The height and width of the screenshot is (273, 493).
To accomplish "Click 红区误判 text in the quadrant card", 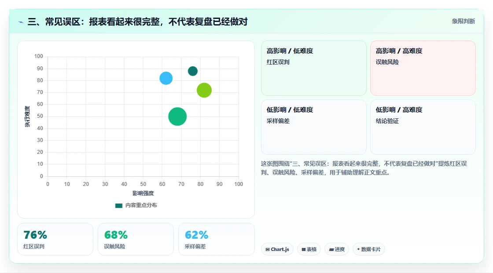I will coord(278,62).
